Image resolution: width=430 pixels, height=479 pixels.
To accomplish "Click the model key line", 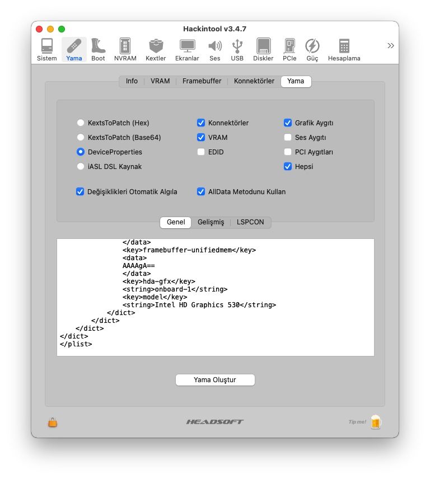I will [x=155, y=297].
